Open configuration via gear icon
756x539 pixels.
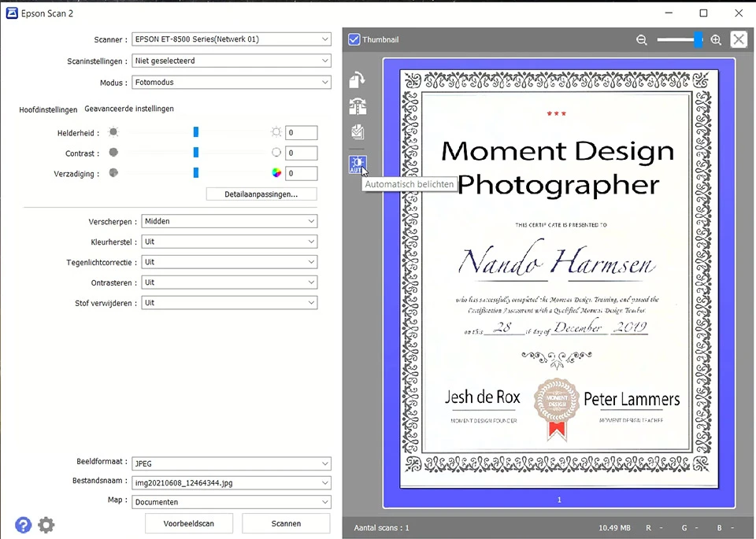pos(46,525)
